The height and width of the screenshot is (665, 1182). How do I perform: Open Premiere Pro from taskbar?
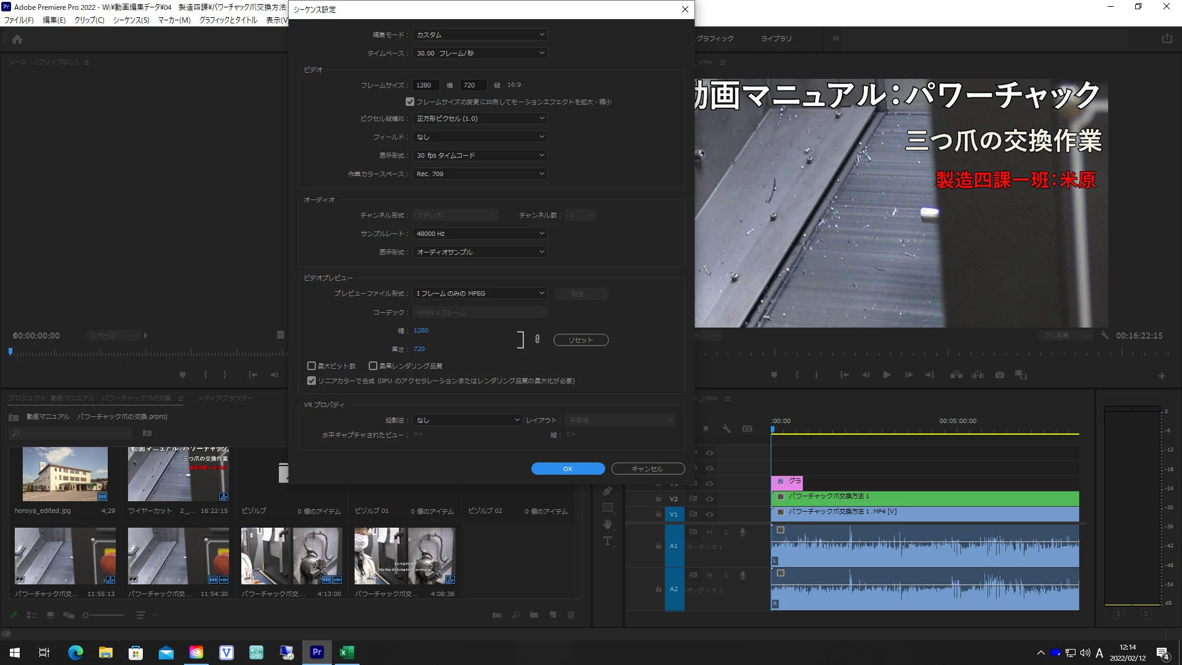(317, 652)
